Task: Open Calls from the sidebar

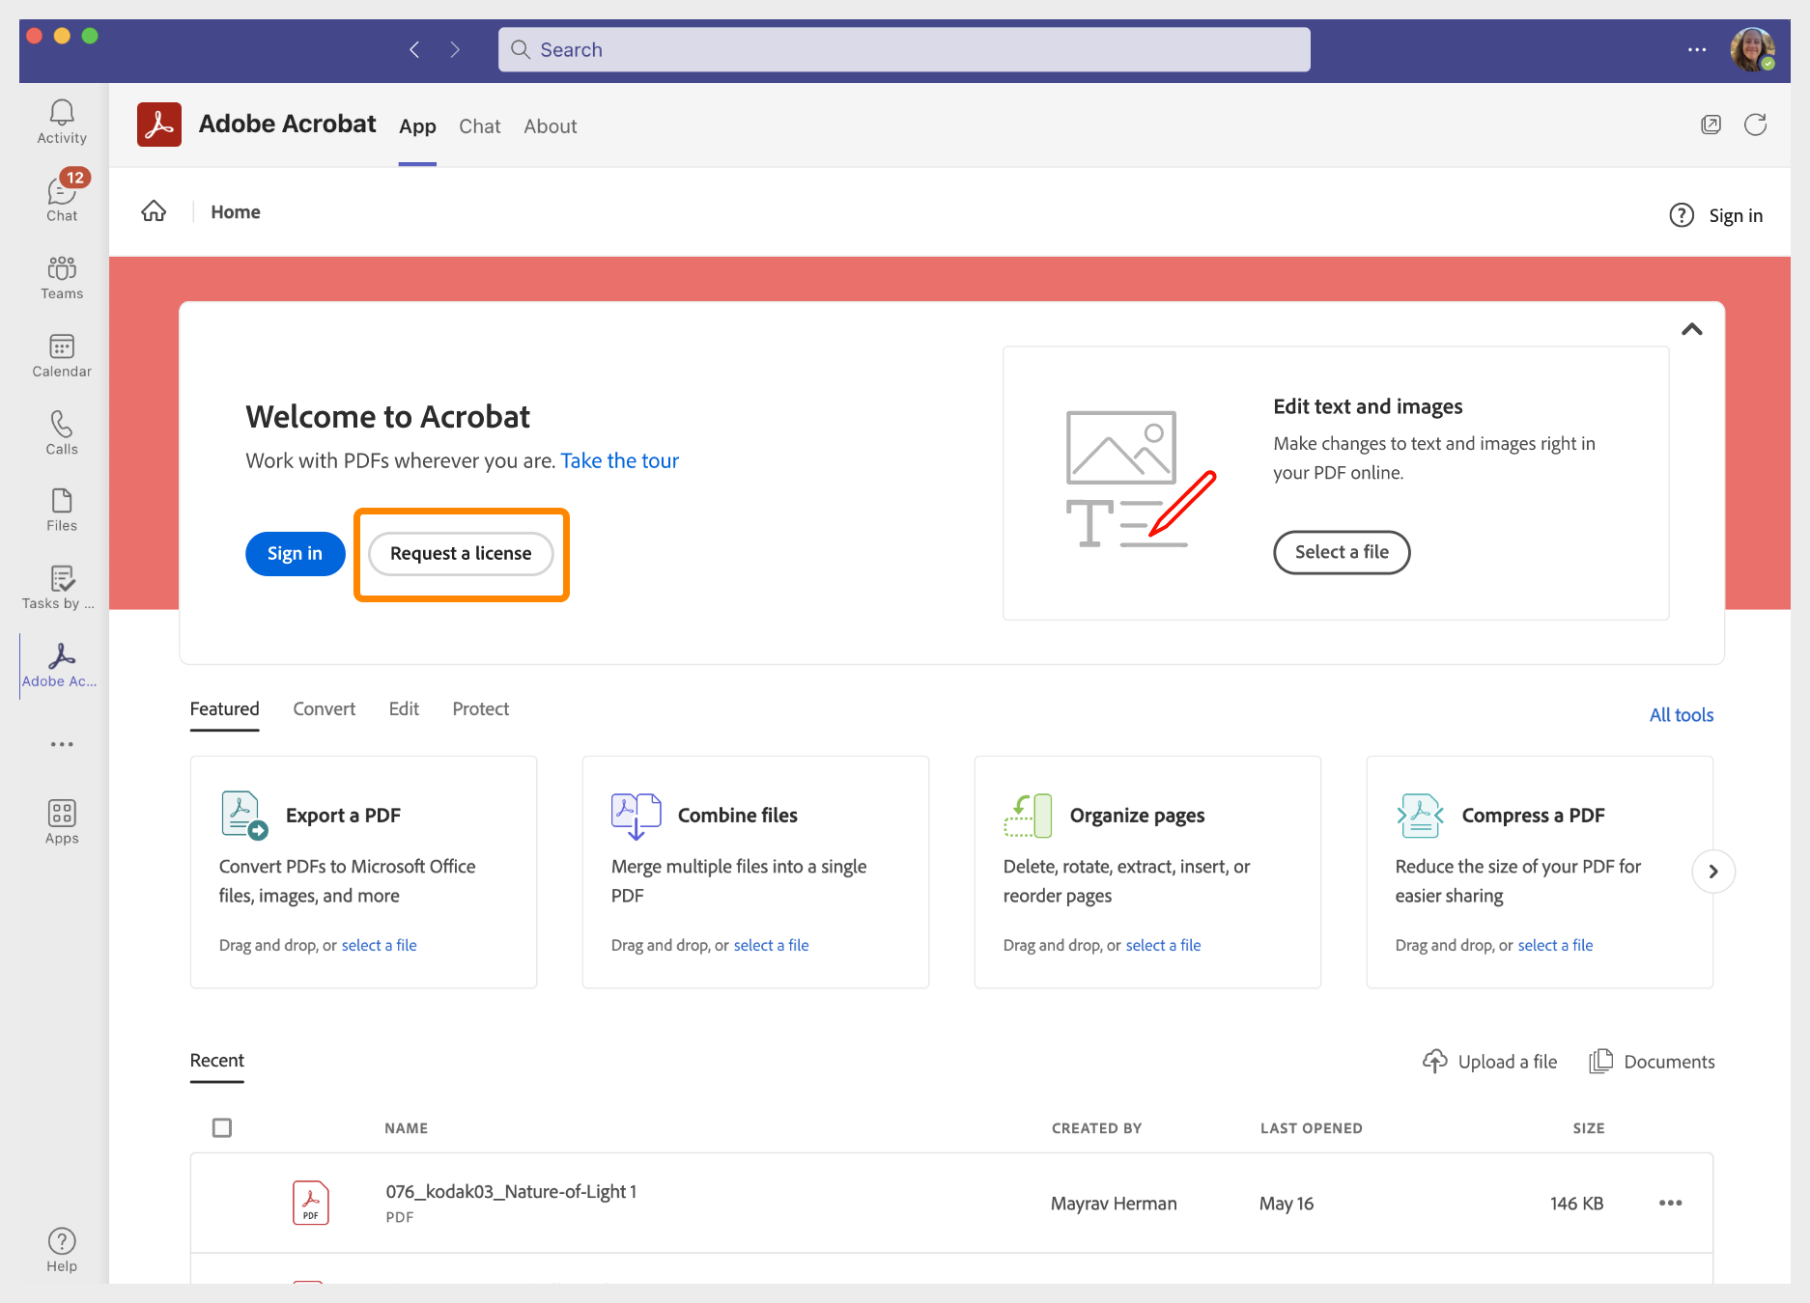Action: coord(61,432)
